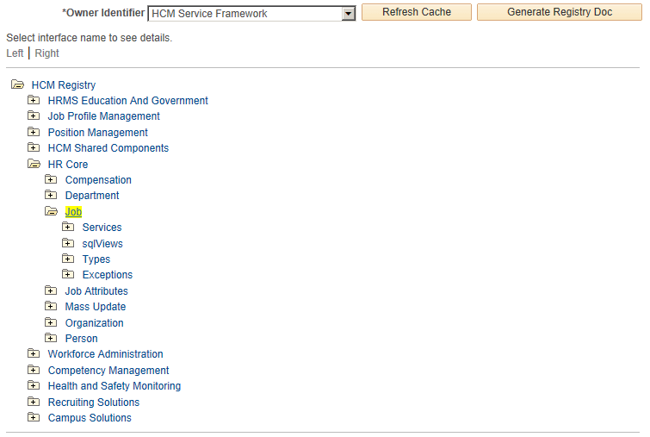Open the Department tree link
This screenshot has height=437, width=650.
92,196
